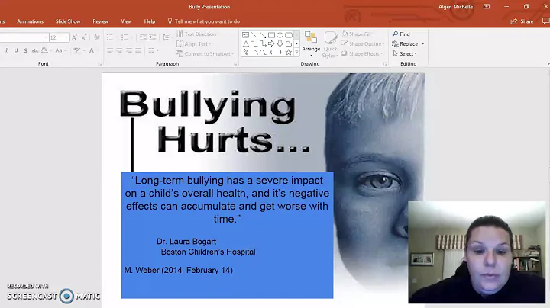Image resolution: width=550 pixels, height=308 pixels.
Task: Select the Isosceles Triangle shape
Action: (245, 43)
